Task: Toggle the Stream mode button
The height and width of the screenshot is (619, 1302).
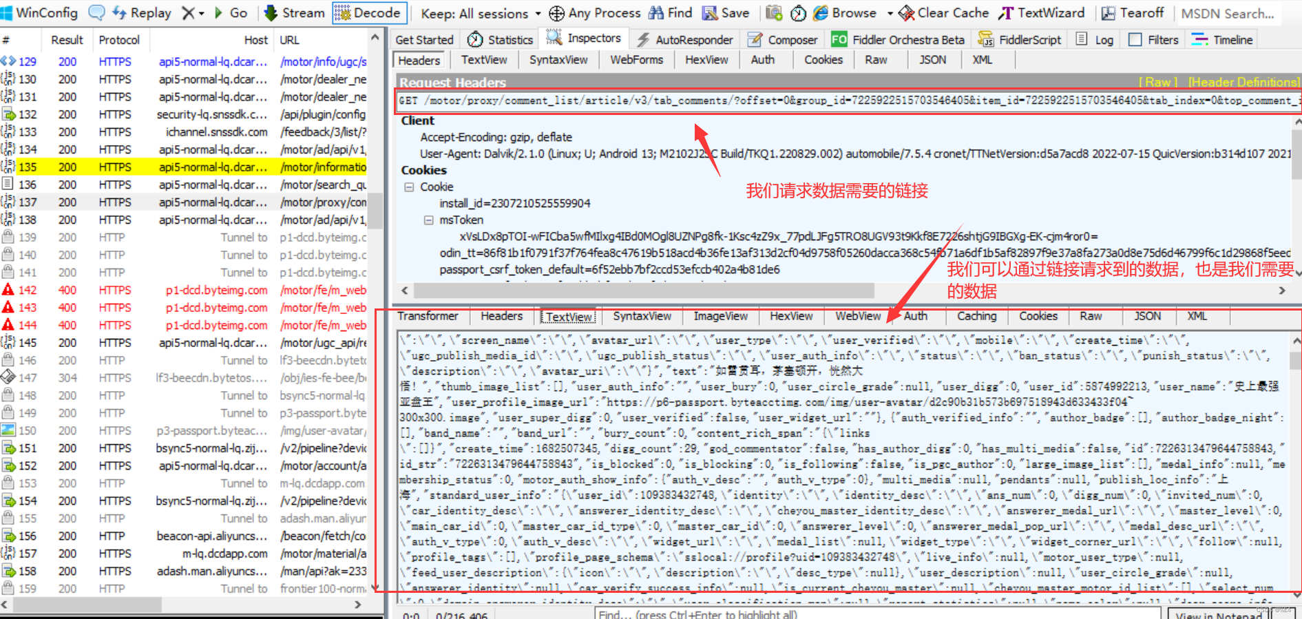Action: tap(295, 12)
